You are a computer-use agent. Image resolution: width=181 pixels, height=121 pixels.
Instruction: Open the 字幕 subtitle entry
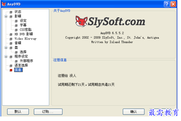point(23,25)
